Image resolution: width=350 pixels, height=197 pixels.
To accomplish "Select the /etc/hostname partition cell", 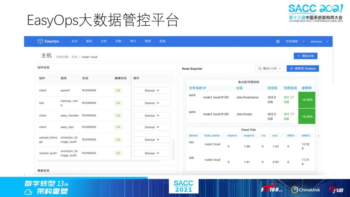I will point(247,98).
